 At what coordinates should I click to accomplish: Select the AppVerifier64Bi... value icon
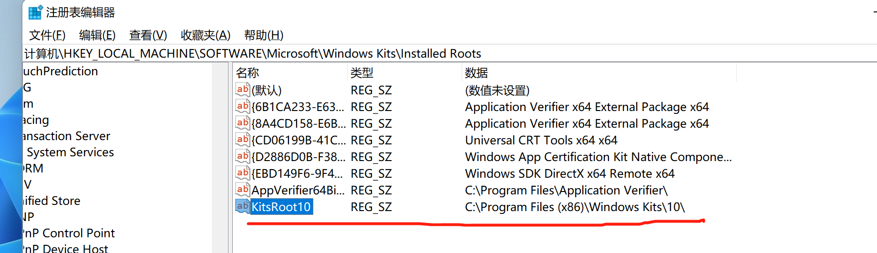pos(243,189)
